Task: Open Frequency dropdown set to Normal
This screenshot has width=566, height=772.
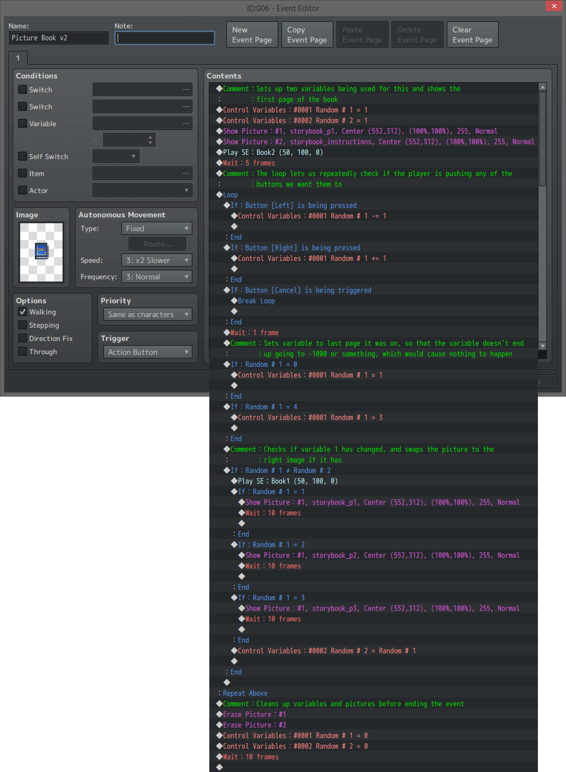Action: [157, 277]
